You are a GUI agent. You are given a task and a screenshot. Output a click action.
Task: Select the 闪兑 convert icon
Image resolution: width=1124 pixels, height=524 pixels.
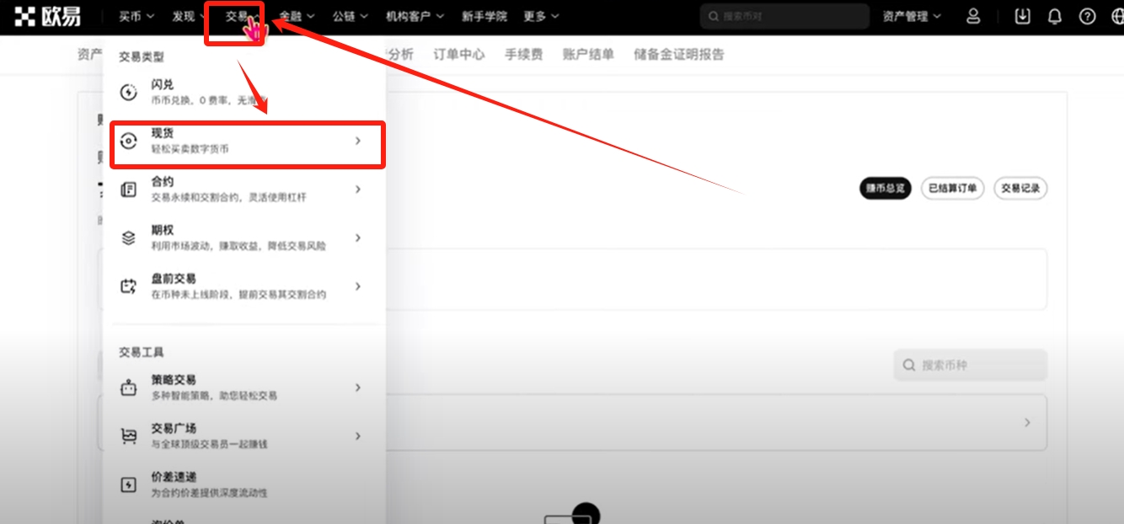129,93
